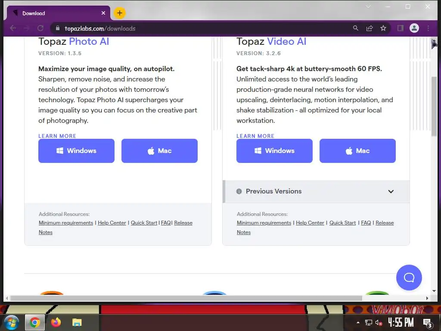Open Video AI FAQ link
Viewport: 441px width, 331px height.
pos(366,223)
